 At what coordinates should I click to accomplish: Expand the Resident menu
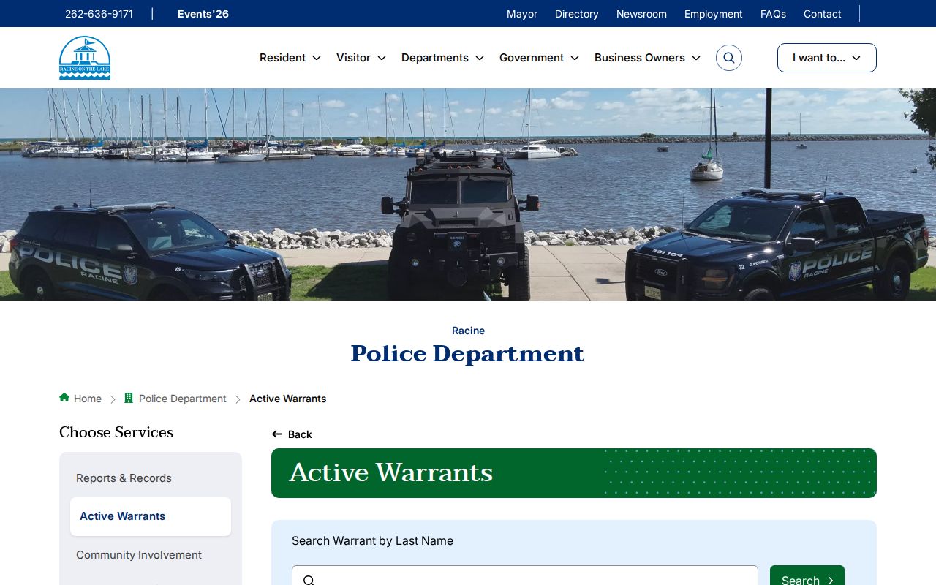point(290,58)
